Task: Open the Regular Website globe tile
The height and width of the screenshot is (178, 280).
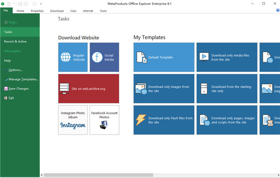Action: (73, 57)
